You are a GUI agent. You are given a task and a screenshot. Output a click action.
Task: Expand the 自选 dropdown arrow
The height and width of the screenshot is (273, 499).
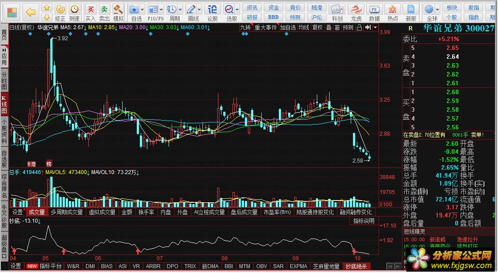pyautogui.click(x=142, y=10)
